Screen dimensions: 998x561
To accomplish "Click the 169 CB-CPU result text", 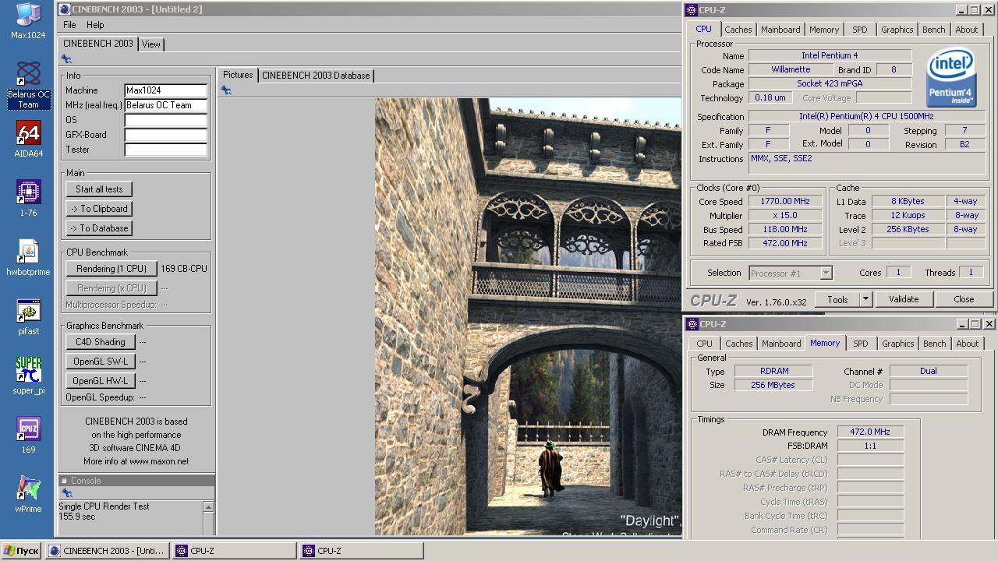I will pyautogui.click(x=184, y=269).
